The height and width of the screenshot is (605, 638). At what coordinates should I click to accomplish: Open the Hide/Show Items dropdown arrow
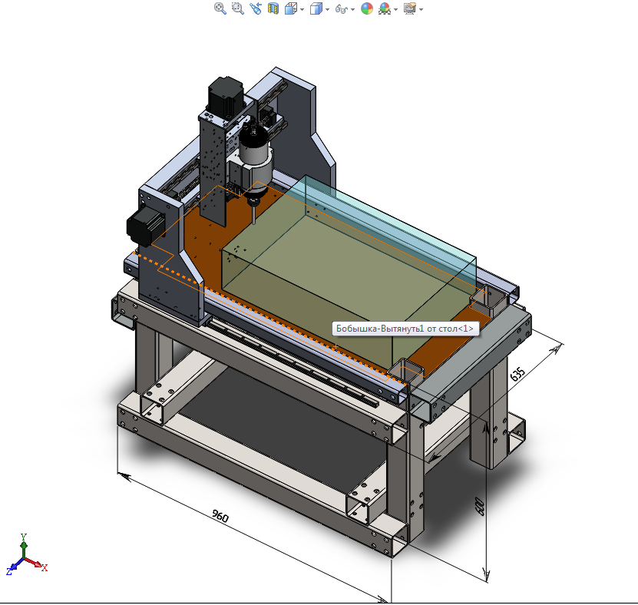352,9
